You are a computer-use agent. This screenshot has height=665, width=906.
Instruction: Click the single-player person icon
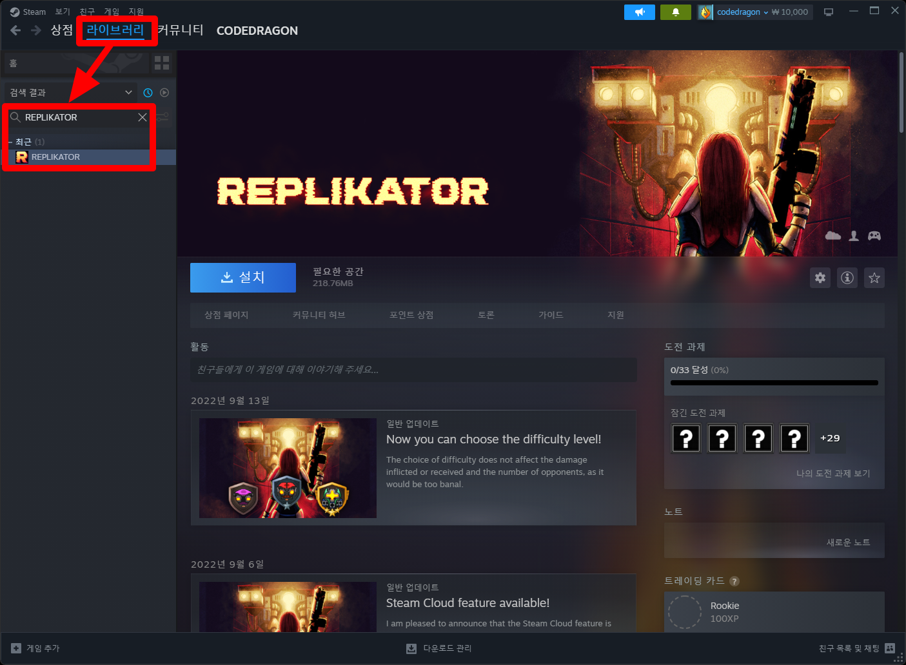pyautogui.click(x=854, y=236)
